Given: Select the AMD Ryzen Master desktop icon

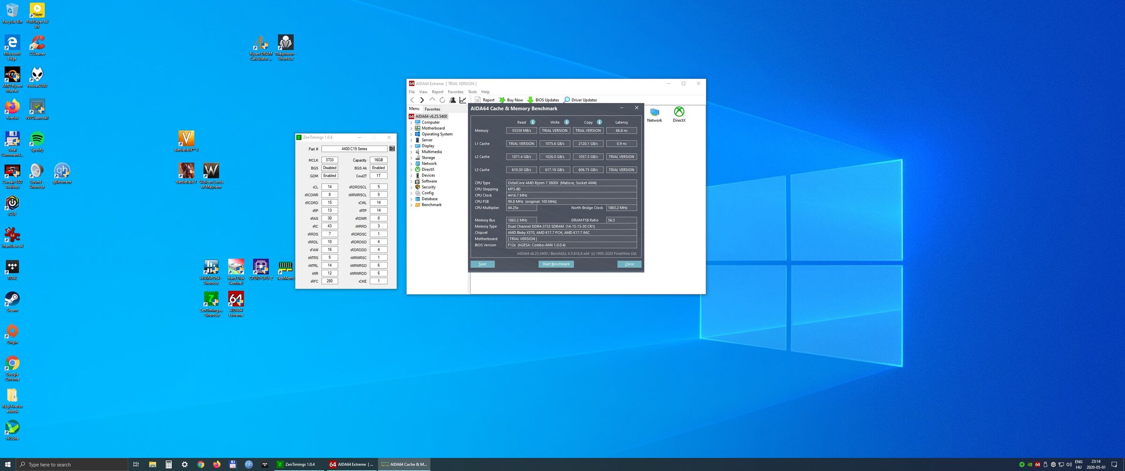Looking at the screenshot, I should pos(12,79).
